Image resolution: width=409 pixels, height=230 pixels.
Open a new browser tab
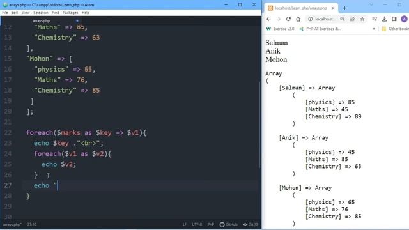coord(344,8)
